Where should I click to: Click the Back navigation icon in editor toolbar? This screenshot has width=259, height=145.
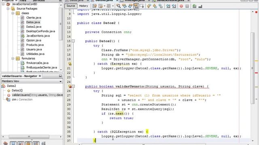[x=100, y=6]
